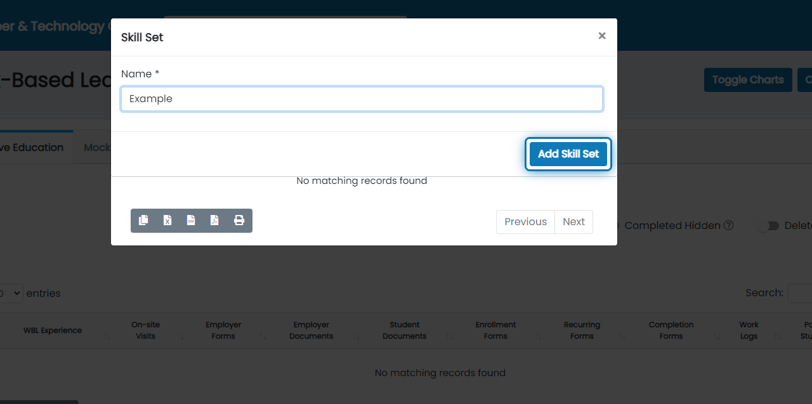
Task: Close the Skill Set dialog
Action: [602, 36]
